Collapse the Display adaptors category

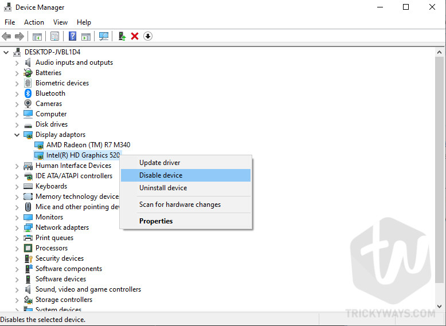[x=17, y=135]
